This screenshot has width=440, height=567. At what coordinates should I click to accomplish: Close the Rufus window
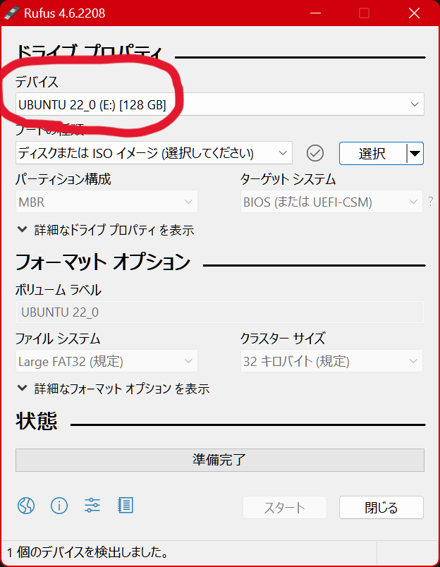(414, 13)
